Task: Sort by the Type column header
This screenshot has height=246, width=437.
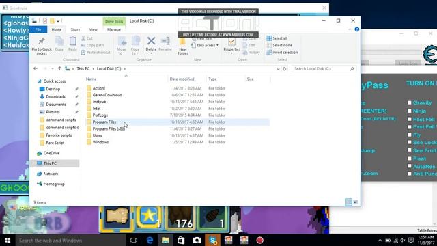Action: coord(212,79)
